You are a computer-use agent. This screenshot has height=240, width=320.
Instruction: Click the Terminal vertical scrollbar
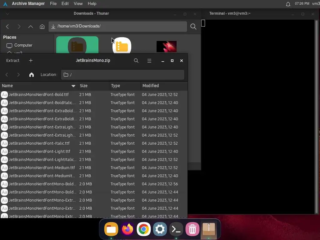click(x=317, y=117)
